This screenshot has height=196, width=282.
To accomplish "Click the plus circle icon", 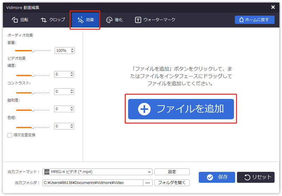I will 144,109.
